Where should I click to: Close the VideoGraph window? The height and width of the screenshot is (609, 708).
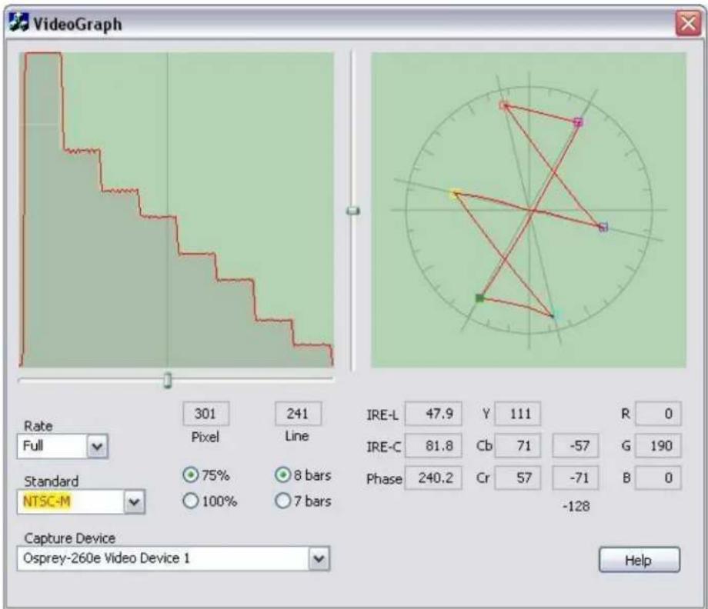[688, 22]
